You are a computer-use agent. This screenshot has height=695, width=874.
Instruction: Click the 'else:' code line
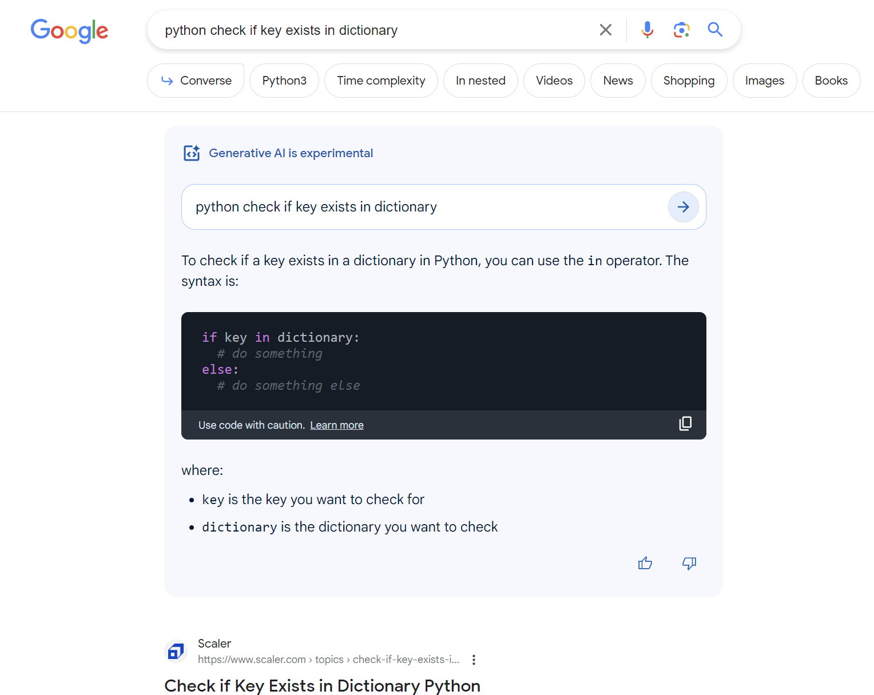(220, 369)
